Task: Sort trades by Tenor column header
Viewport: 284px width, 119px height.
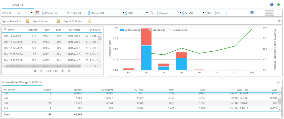Action: (x=57, y=30)
